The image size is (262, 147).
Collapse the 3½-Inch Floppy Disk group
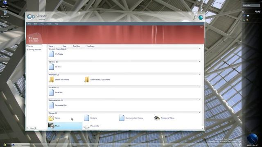click(x=199, y=49)
